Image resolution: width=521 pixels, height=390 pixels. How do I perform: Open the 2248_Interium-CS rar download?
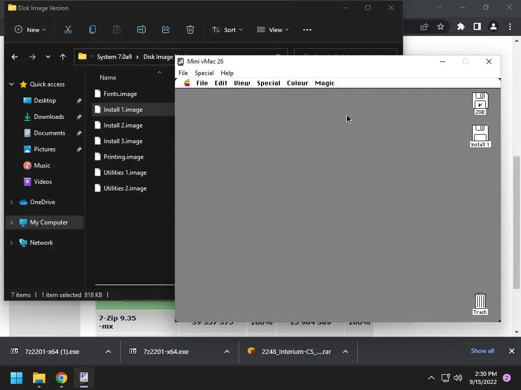296,351
